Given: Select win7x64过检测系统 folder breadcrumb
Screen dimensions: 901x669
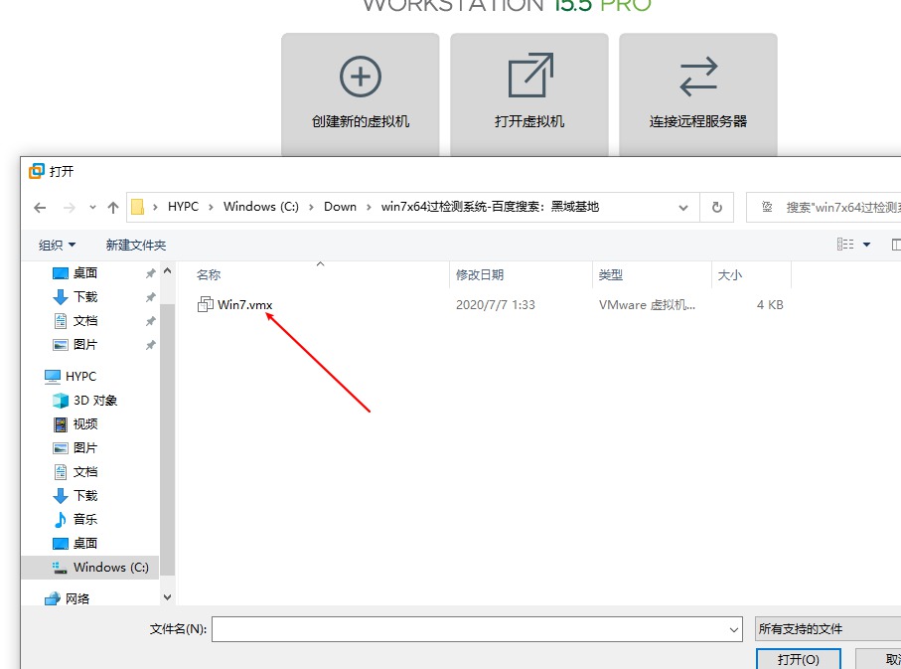Looking at the screenshot, I should (x=490, y=207).
